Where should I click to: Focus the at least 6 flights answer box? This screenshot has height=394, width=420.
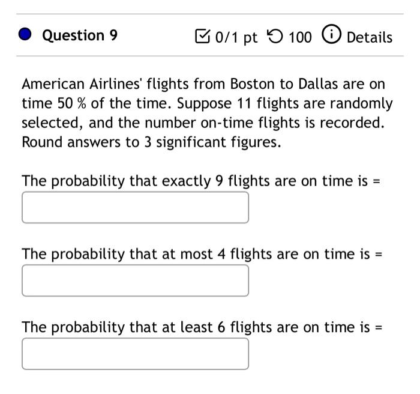(x=135, y=354)
